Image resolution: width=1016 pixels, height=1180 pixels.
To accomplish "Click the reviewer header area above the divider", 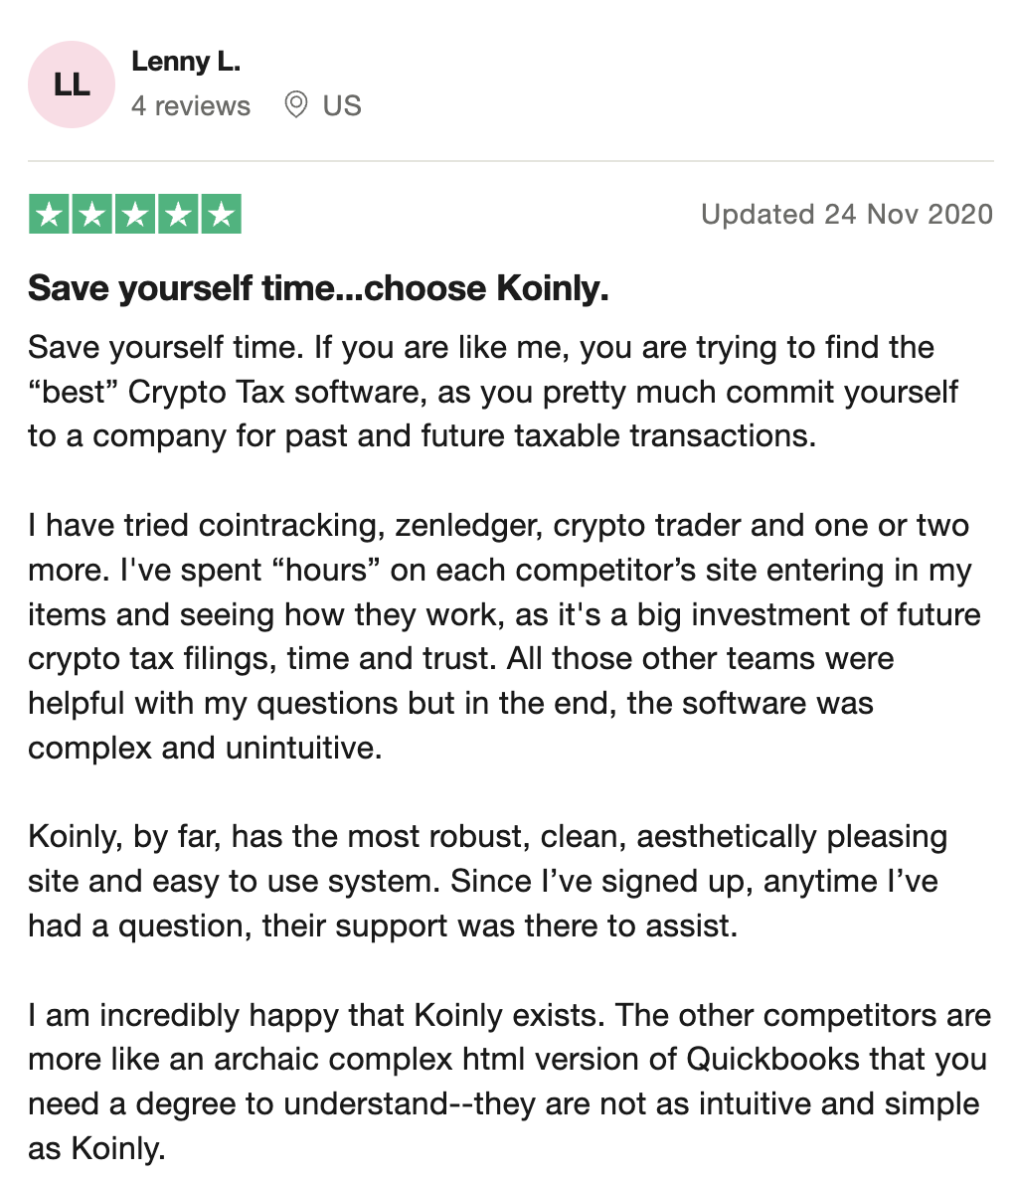I will tap(199, 84).
